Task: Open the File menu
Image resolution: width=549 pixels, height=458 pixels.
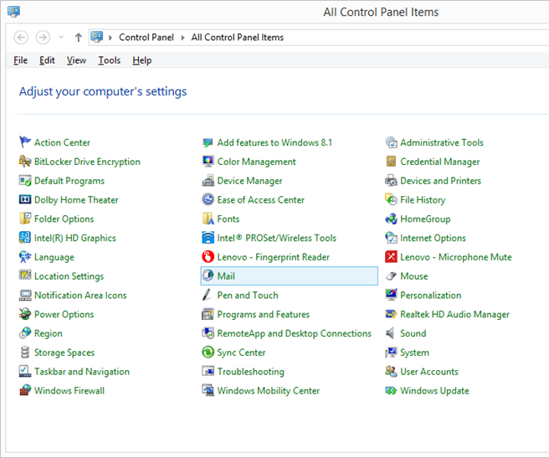Action: [x=21, y=60]
